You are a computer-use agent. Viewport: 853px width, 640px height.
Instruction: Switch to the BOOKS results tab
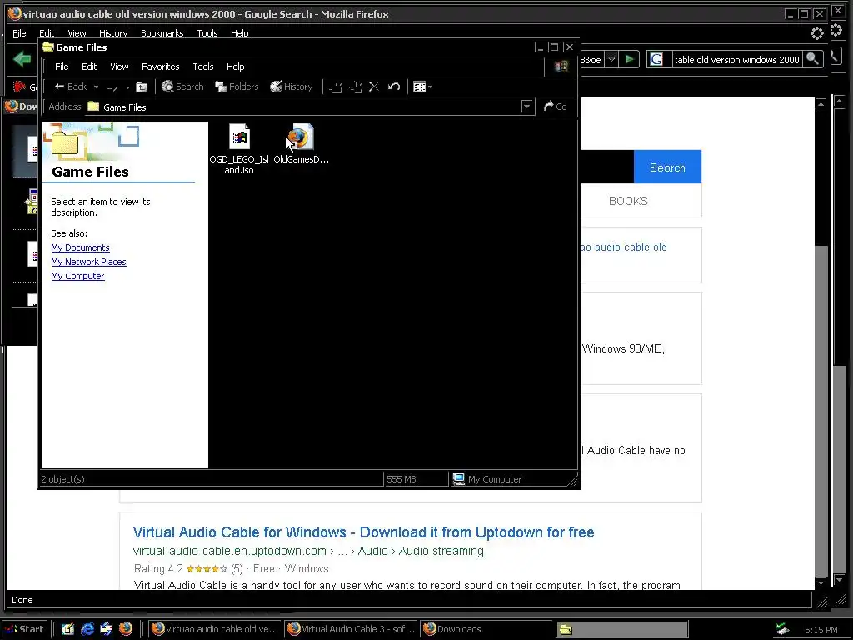point(628,201)
